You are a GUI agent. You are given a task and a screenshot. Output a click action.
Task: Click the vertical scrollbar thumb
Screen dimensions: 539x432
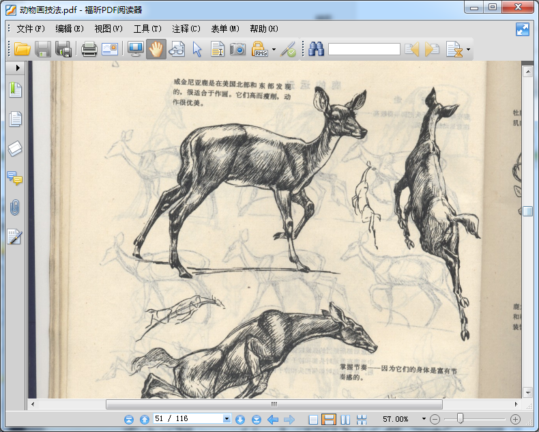click(527, 211)
